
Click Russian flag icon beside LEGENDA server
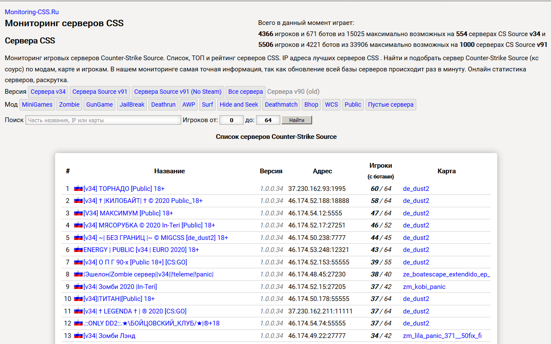click(x=78, y=311)
